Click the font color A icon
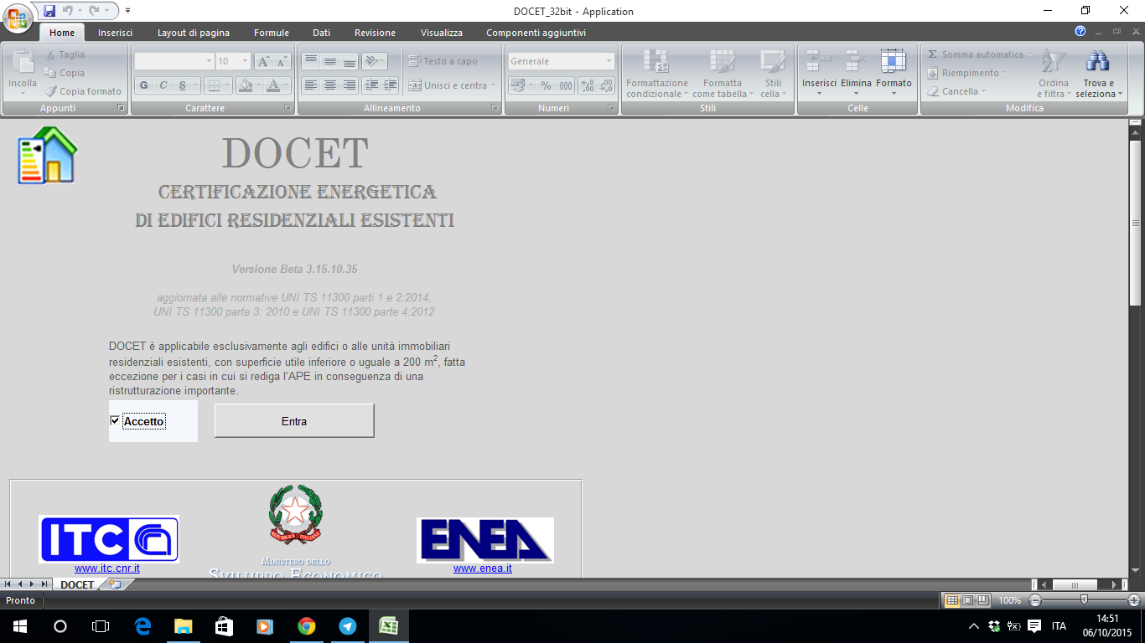Screen dimensions: 1145x643 (x=272, y=85)
